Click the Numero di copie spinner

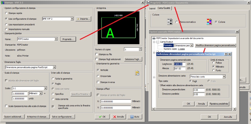[x=140, y=49]
